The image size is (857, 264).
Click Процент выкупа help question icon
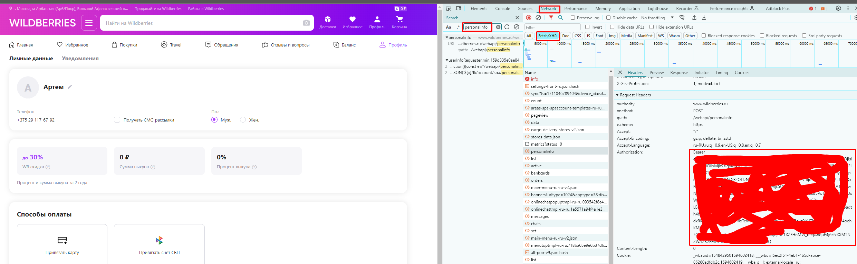click(x=254, y=167)
